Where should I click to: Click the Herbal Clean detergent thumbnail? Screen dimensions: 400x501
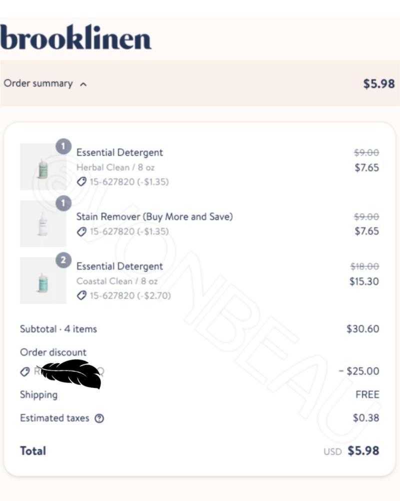pyautogui.click(x=43, y=167)
